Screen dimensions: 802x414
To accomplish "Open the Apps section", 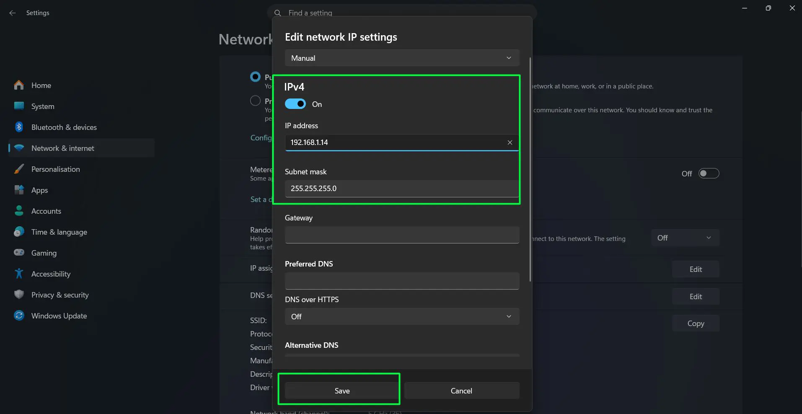I will pyautogui.click(x=40, y=190).
